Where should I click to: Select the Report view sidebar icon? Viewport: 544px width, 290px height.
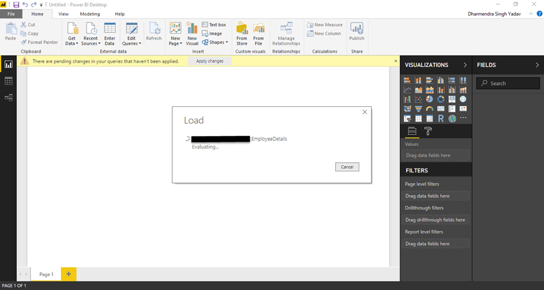tap(9, 64)
